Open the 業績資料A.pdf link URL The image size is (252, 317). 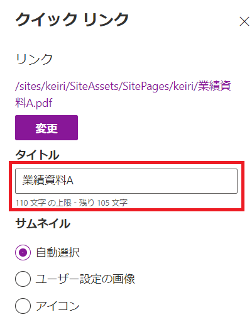tap(123, 94)
